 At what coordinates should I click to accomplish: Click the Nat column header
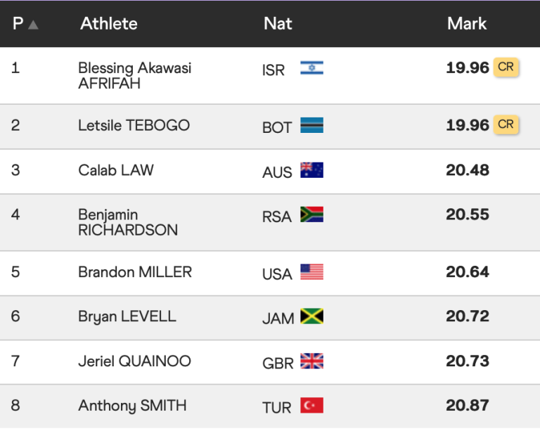click(278, 24)
